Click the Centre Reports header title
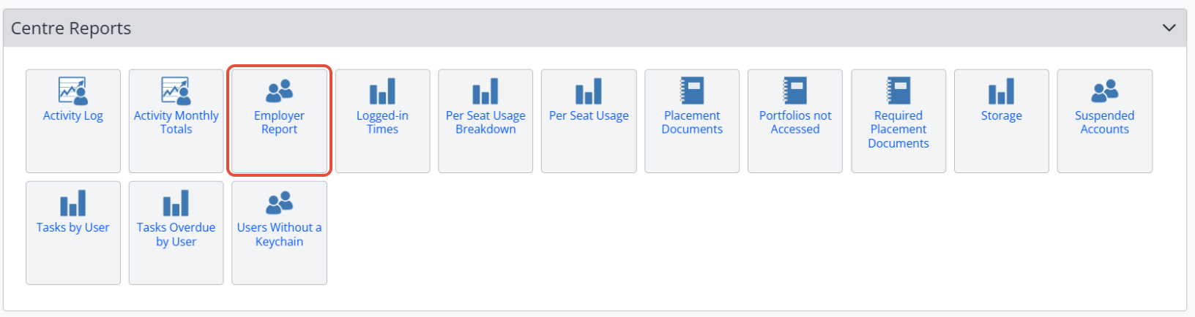Viewport: 1195px width, 317px height. 71,28
